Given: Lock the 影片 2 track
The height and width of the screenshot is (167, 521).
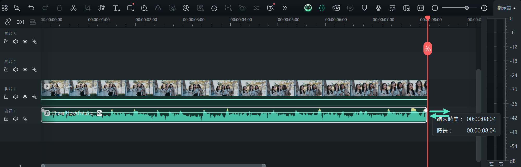Looking at the screenshot, I should tap(6, 69).
